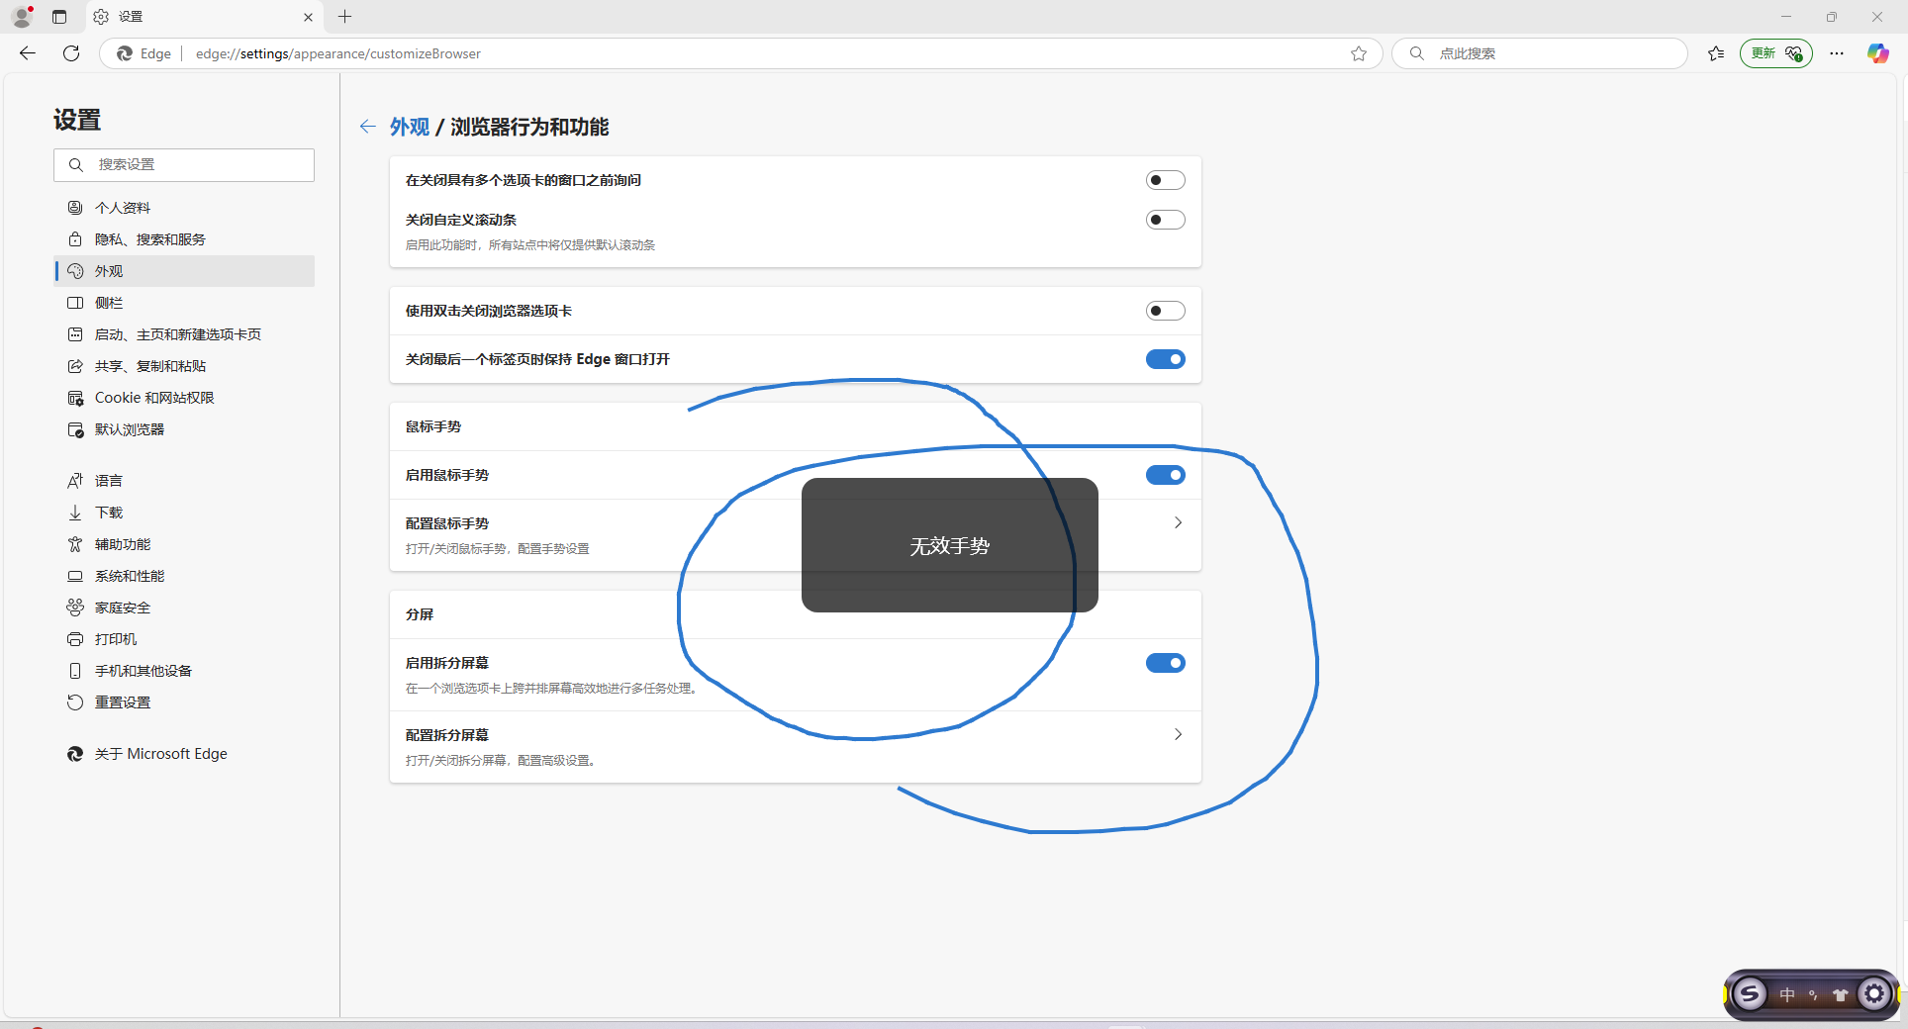The height and width of the screenshot is (1029, 1908).
Task: Open the profile avatar icon
Action: [22, 17]
